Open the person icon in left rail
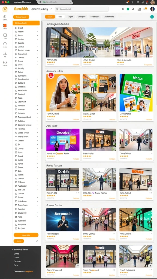 [5, 53]
